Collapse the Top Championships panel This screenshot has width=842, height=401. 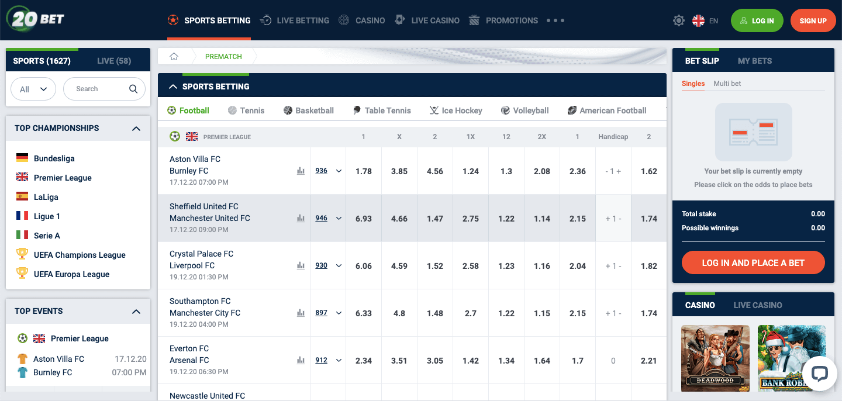pyautogui.click(x=136, y=129)
